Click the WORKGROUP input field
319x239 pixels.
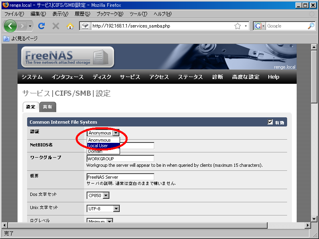tap(120, 158)
